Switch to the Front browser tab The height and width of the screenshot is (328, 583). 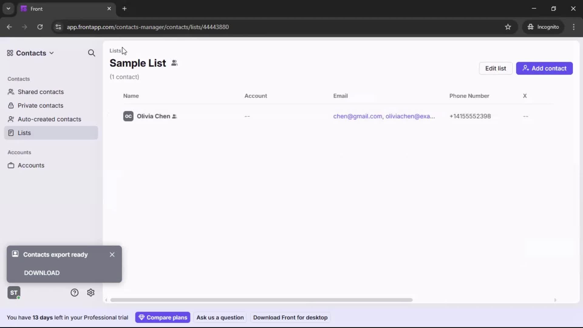pos(55,9)
